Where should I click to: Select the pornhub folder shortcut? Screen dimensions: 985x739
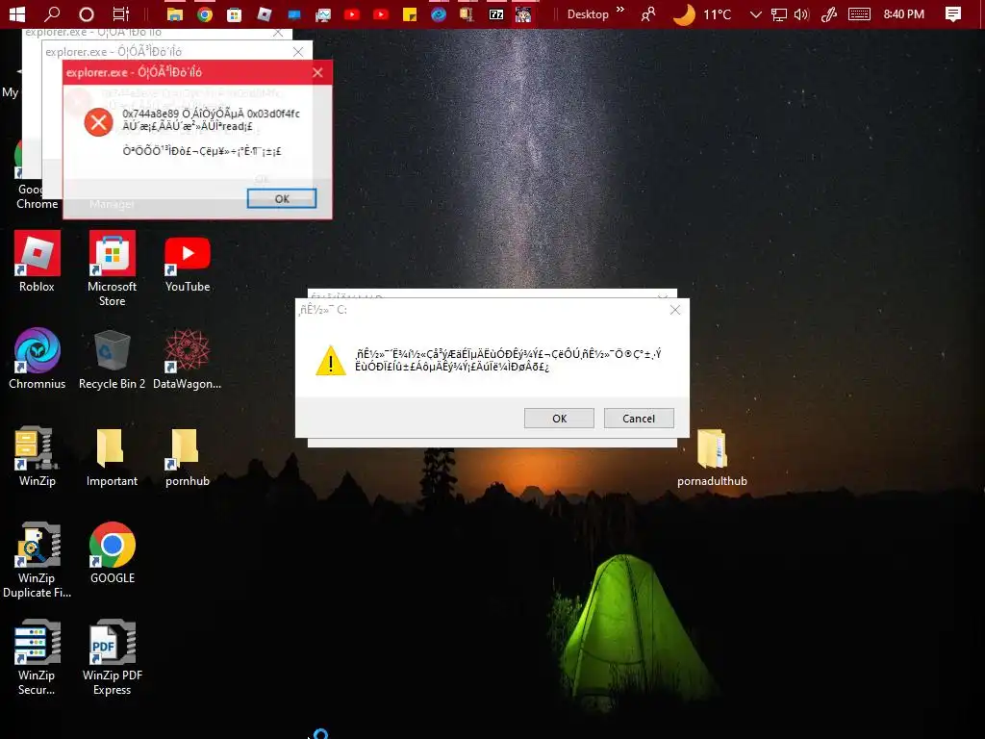click(x=188, y=457)
